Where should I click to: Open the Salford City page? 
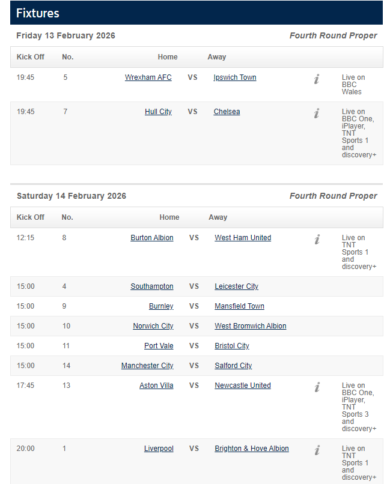233,366
